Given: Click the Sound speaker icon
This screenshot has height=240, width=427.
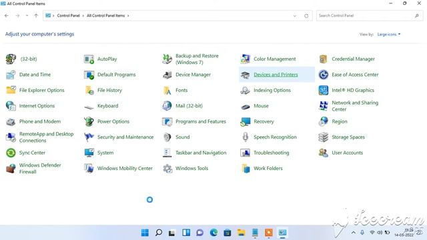Looking at the screenshot, I should click(x=167, y=137).
